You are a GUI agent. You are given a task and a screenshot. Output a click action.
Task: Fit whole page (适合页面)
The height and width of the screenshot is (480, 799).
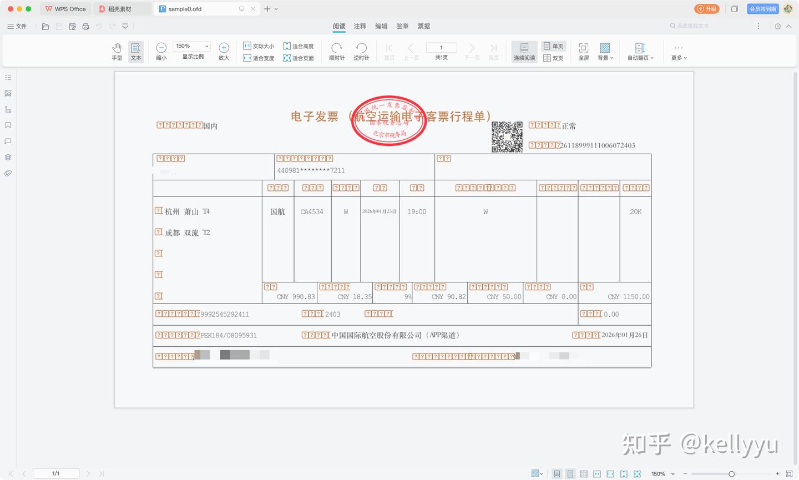[x=299, y=58]
